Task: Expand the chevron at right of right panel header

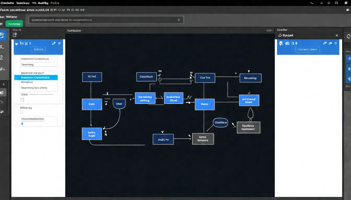Action: [x=336, y=43]
